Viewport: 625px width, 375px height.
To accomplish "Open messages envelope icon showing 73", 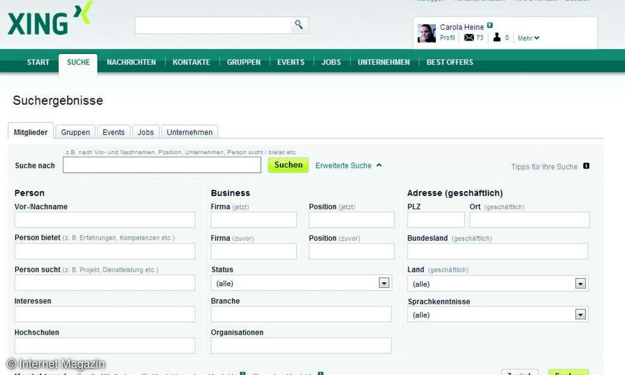I will (469, 37).
